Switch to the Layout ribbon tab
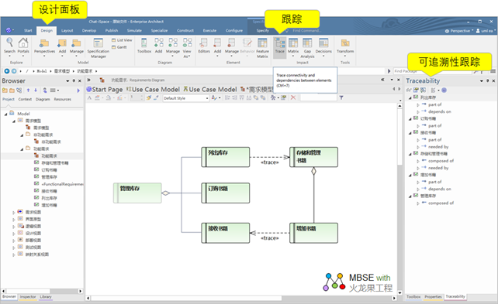The image size is (498, 304). click(x=67, y=31)
